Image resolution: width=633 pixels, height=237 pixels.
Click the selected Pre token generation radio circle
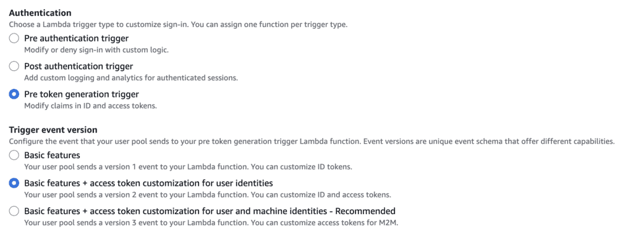14,94
